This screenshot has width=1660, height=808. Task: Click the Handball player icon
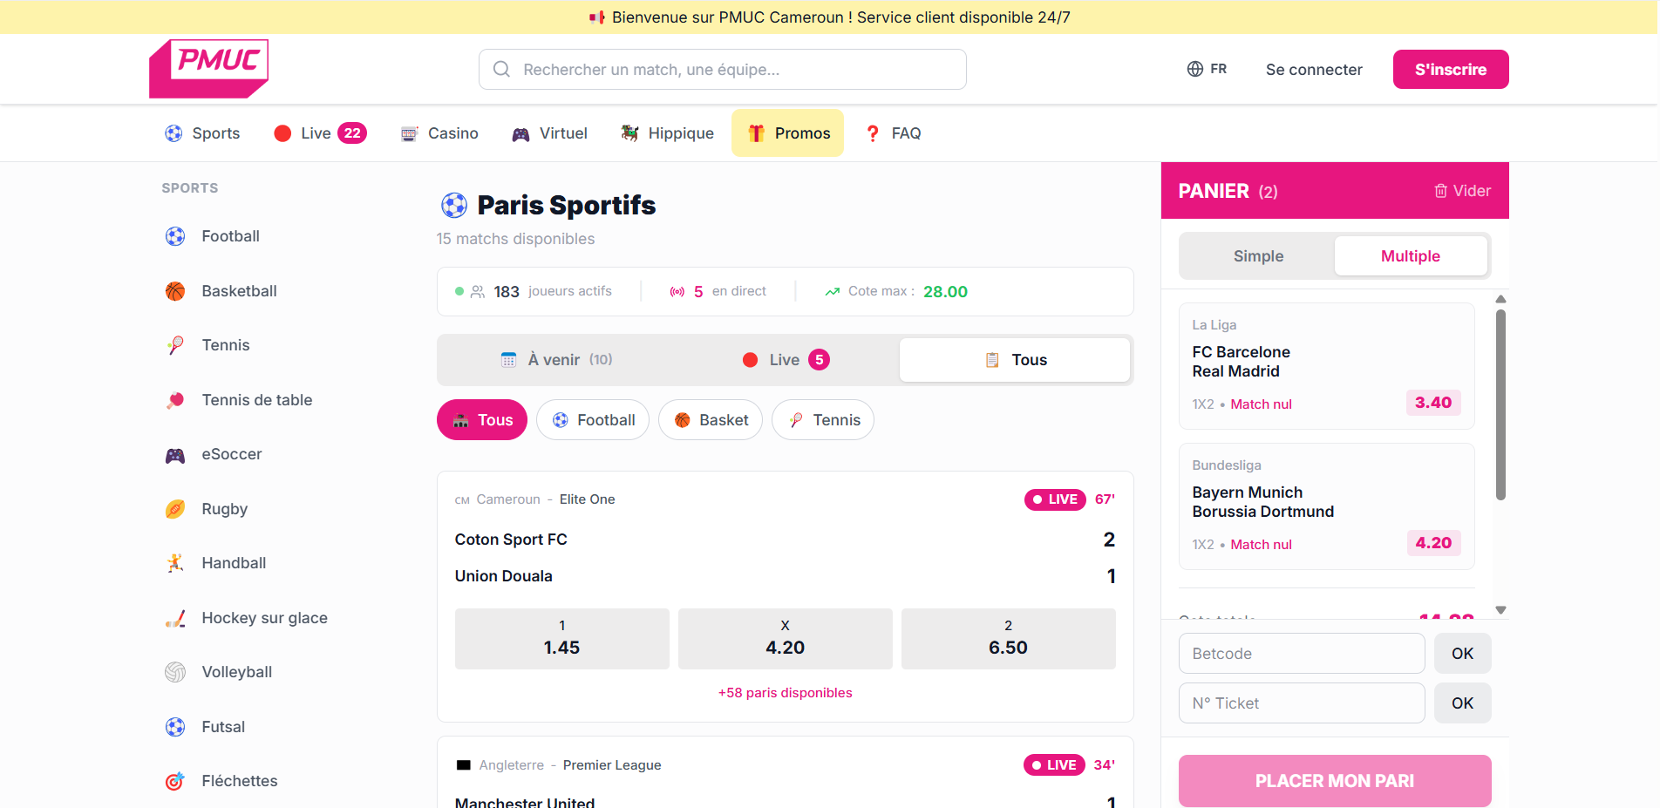175,563
